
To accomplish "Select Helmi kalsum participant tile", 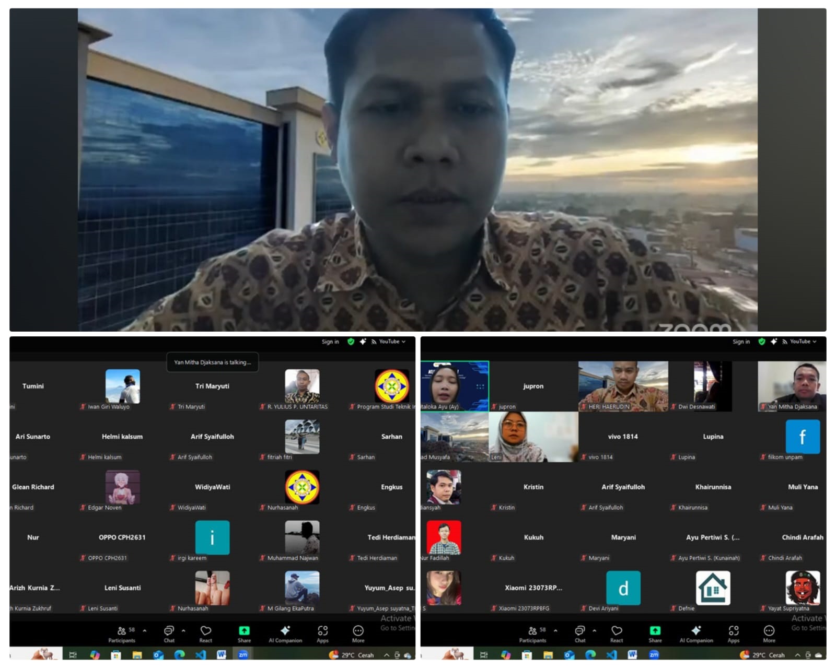I will (x=122, y=437).
